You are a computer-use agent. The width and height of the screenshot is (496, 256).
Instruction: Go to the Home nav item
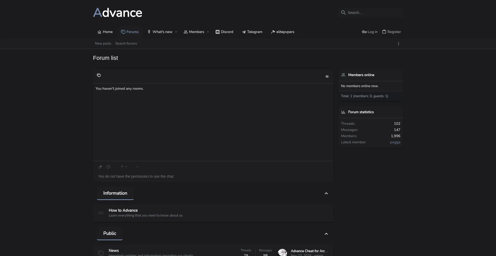[x=105, y=32]
